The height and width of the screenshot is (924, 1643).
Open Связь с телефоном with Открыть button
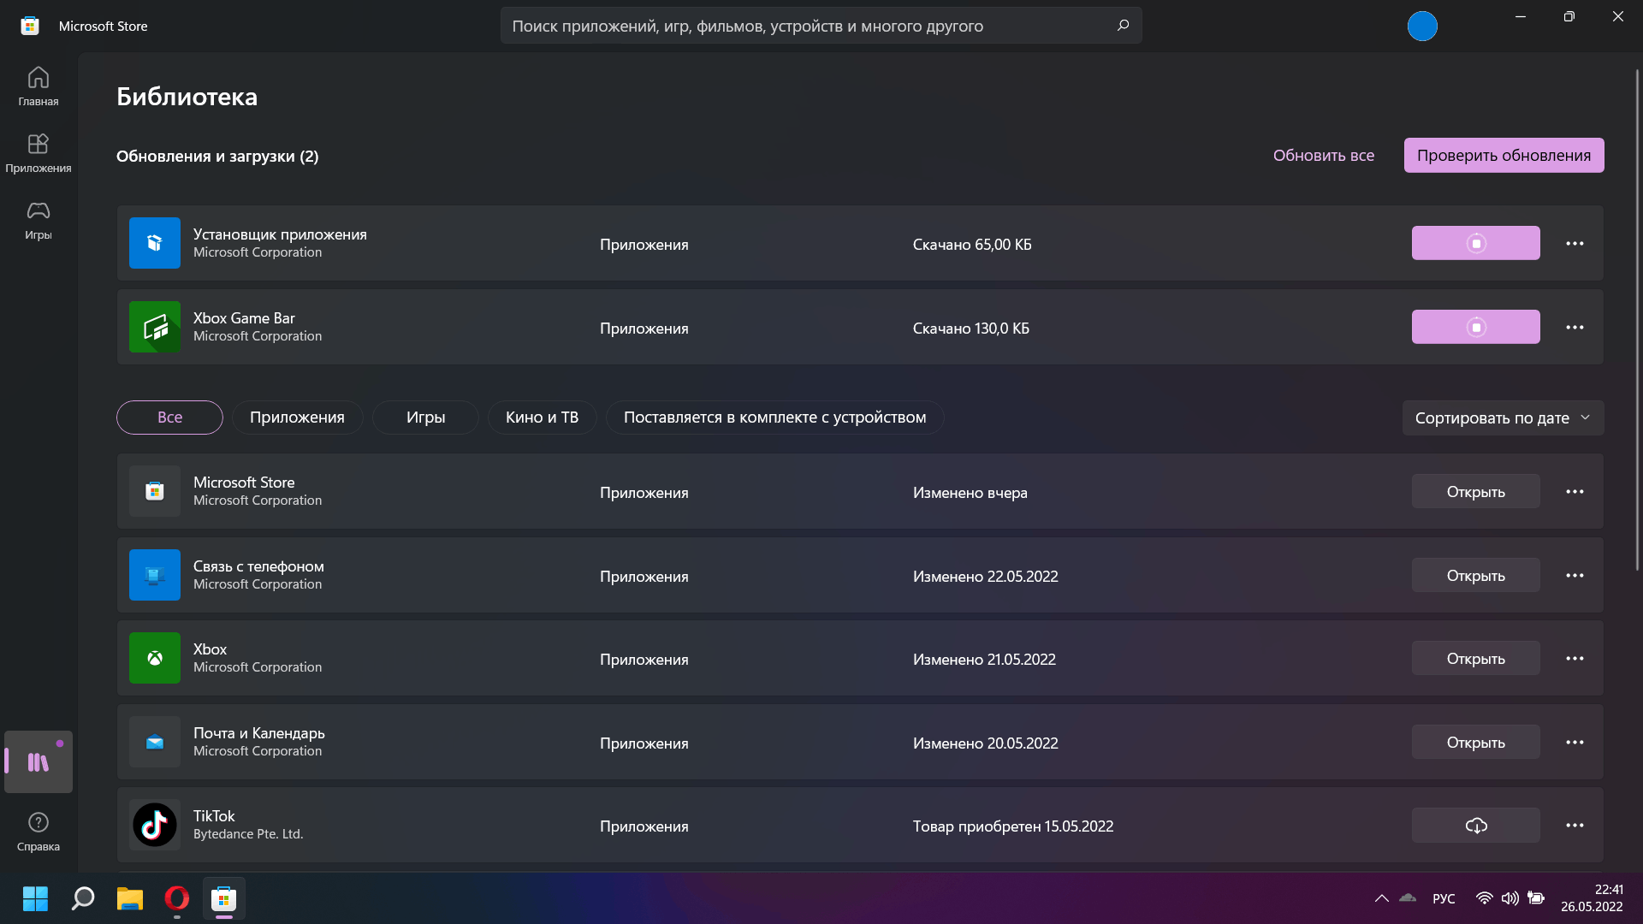point(1475,575)
